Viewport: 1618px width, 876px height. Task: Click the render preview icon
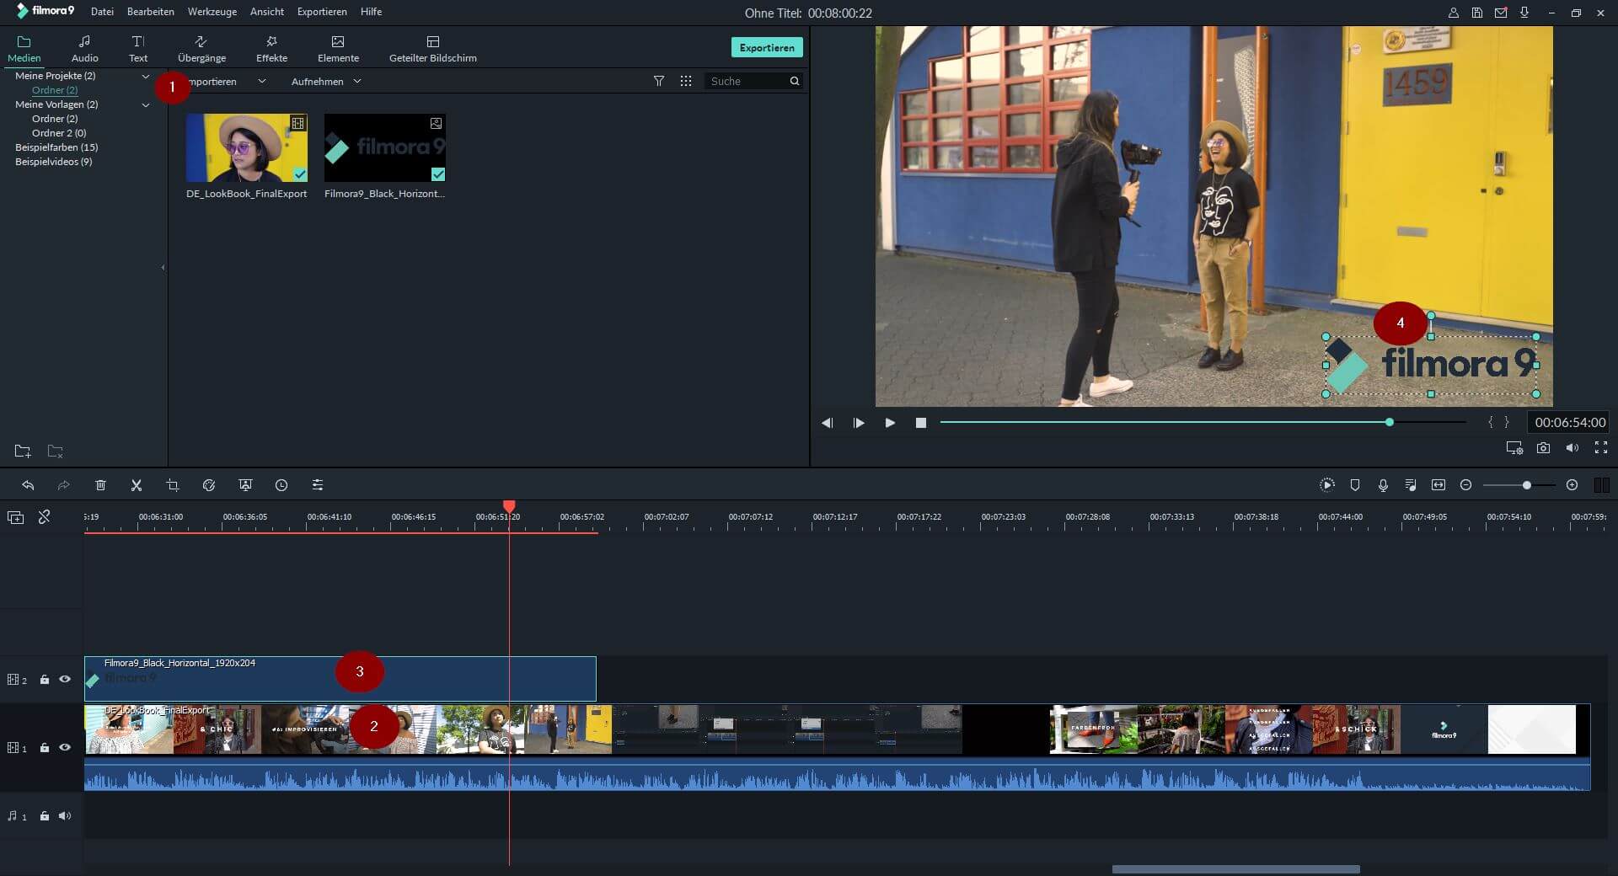click(x=1327, y=485)
